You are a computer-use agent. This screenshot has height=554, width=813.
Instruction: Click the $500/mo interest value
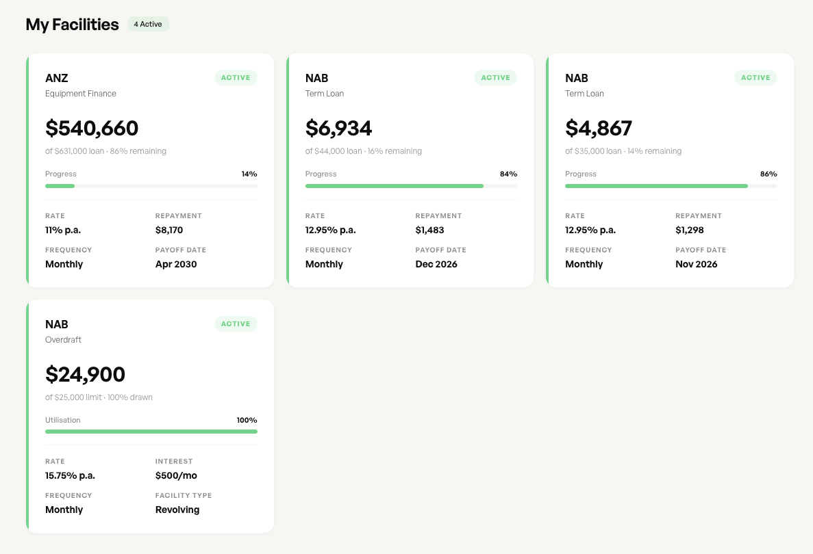pyautogui.click(x=176, y=475)
